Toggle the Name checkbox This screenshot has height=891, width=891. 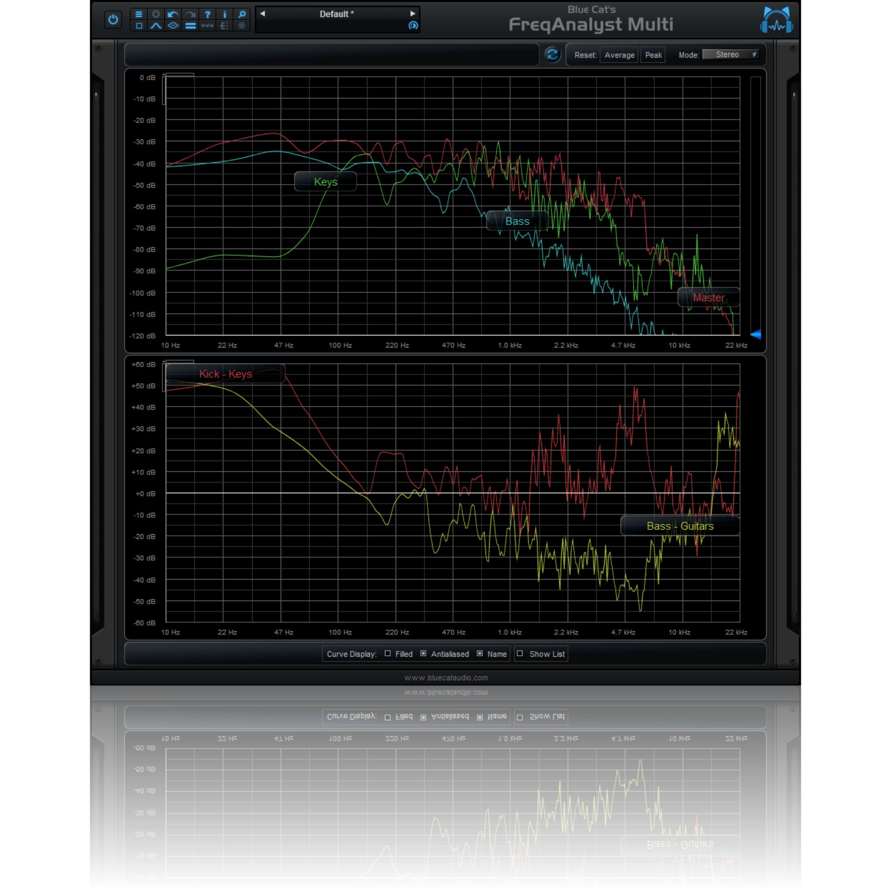[480, 654]
